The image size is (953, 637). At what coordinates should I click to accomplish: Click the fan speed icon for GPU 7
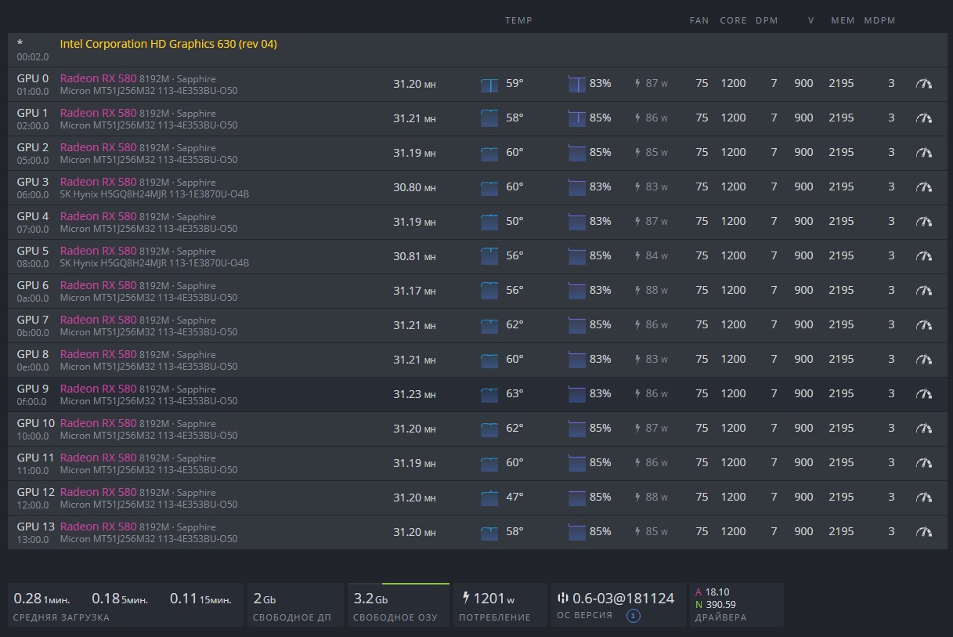577,326
